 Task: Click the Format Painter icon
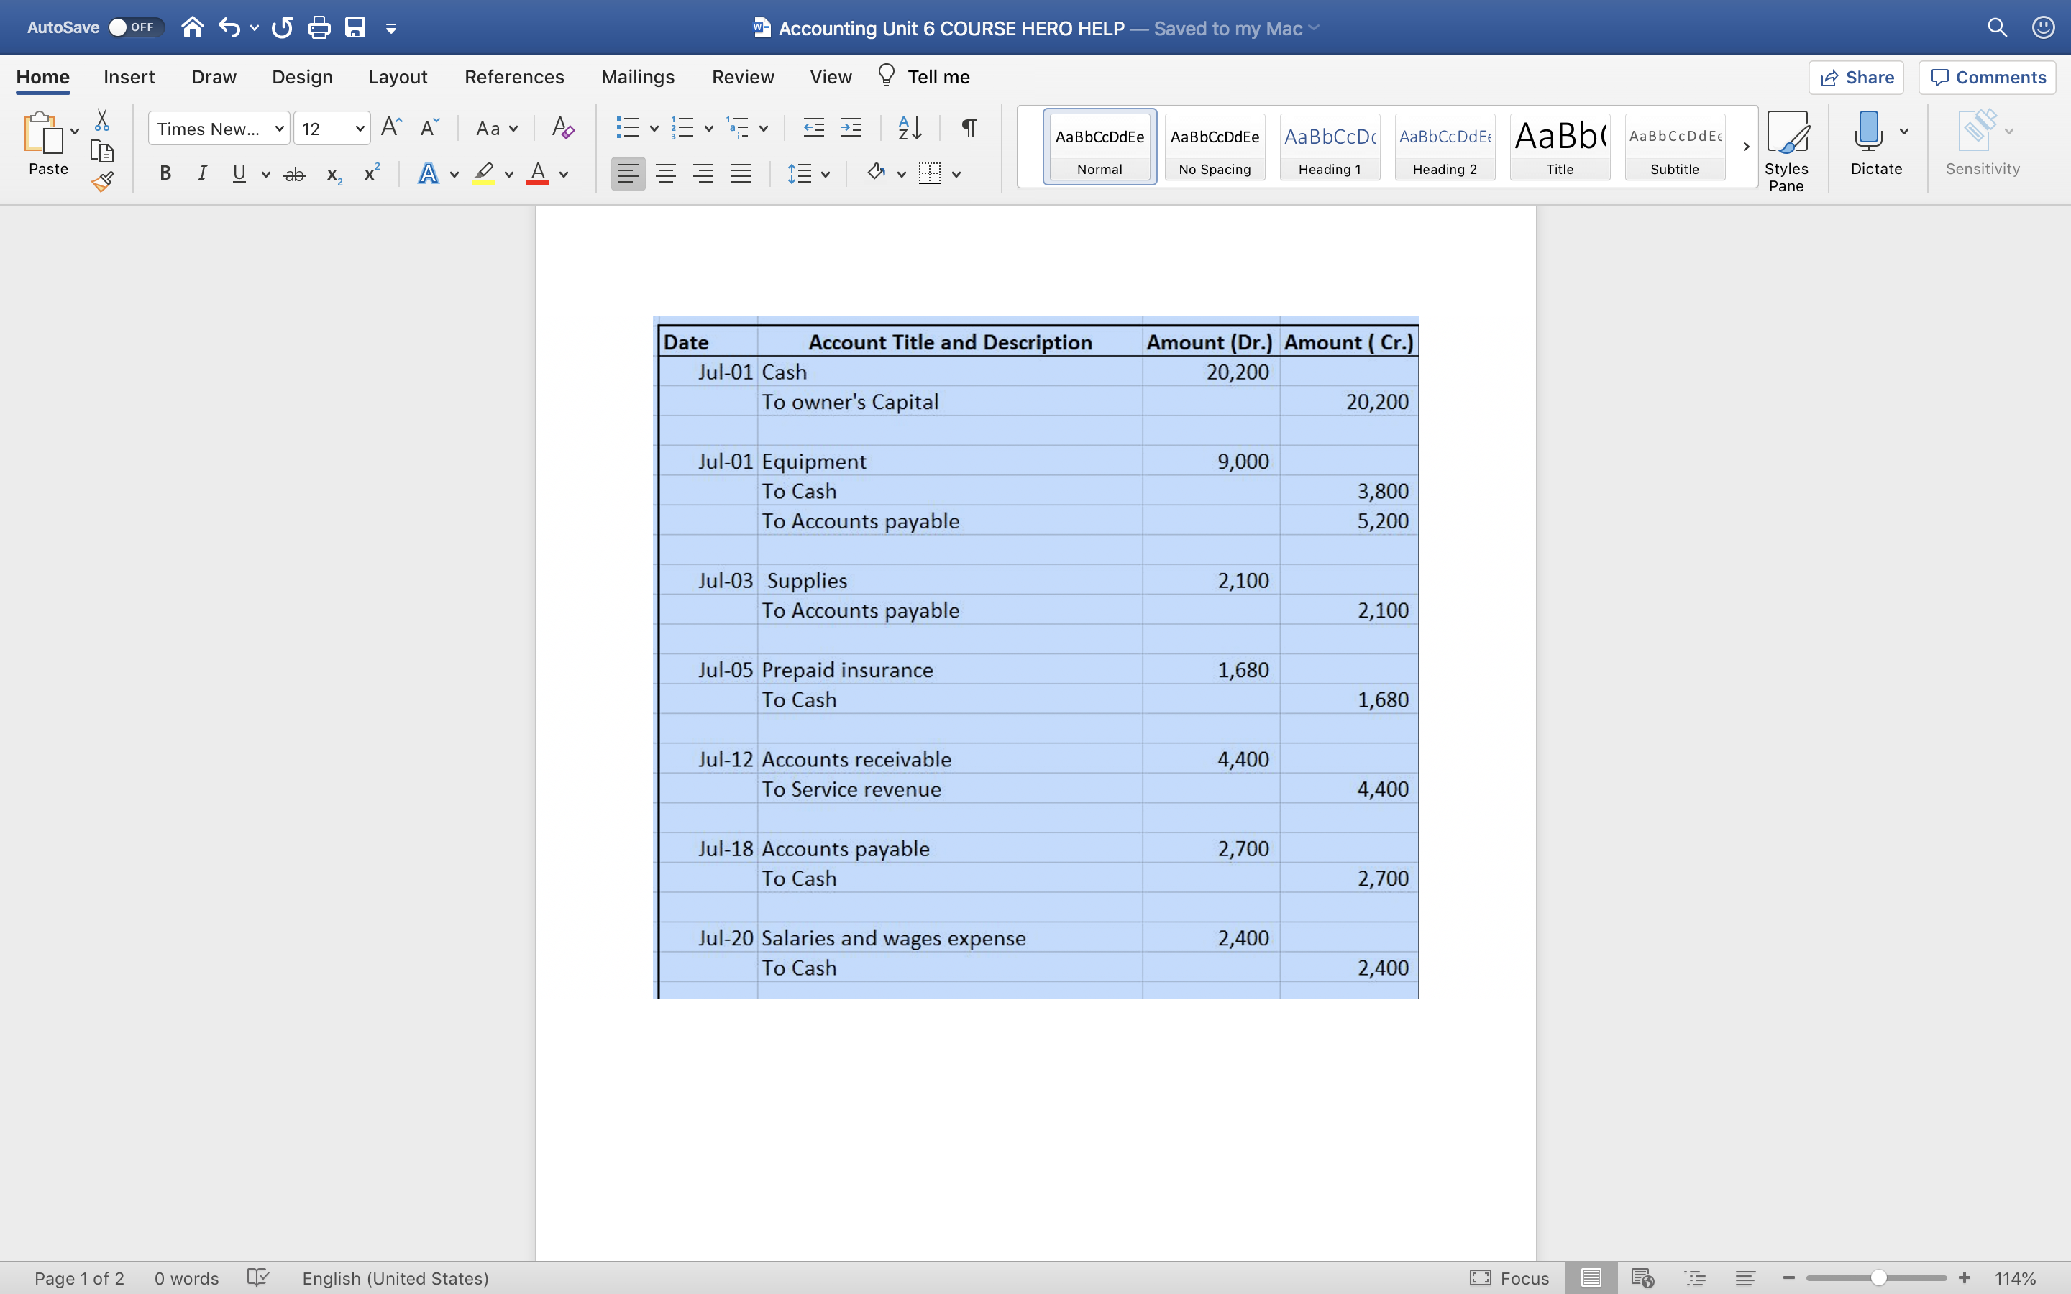coord(103,180)
